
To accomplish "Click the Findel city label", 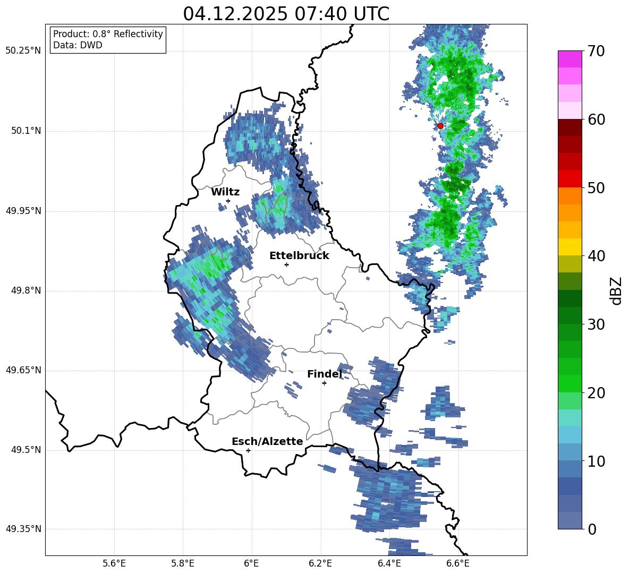I will click(325, 374).
